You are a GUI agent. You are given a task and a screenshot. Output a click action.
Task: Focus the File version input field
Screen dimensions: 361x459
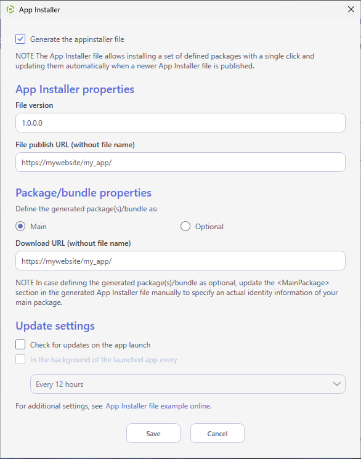(x=180, y=123)
